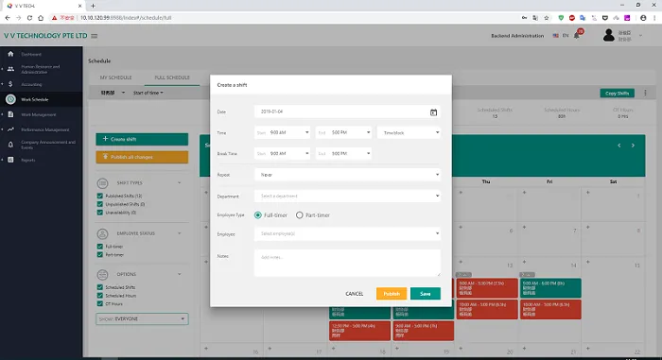Go to next month with right arrow
Screen dimensions: 662x360
[x=633, y=146]
